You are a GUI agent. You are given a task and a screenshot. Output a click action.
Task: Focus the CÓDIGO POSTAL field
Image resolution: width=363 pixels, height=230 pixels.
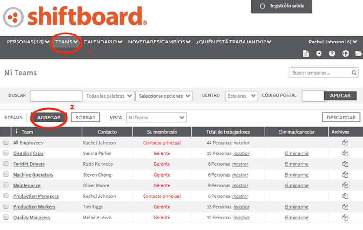[313, 96]
